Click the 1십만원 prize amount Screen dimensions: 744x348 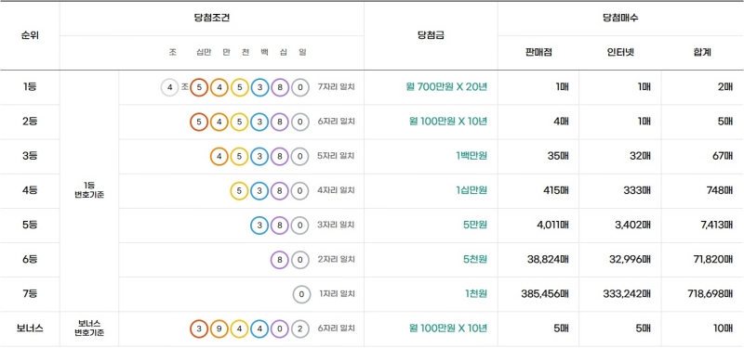(x=472, y=190)
